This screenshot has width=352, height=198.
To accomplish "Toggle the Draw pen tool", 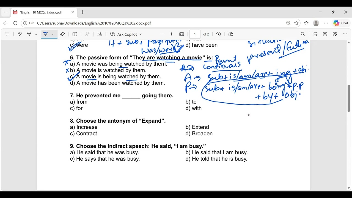I will click(46, 34).
